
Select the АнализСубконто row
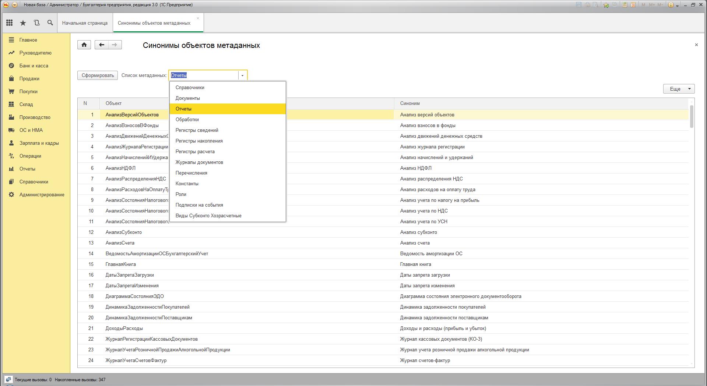[383, 232]
